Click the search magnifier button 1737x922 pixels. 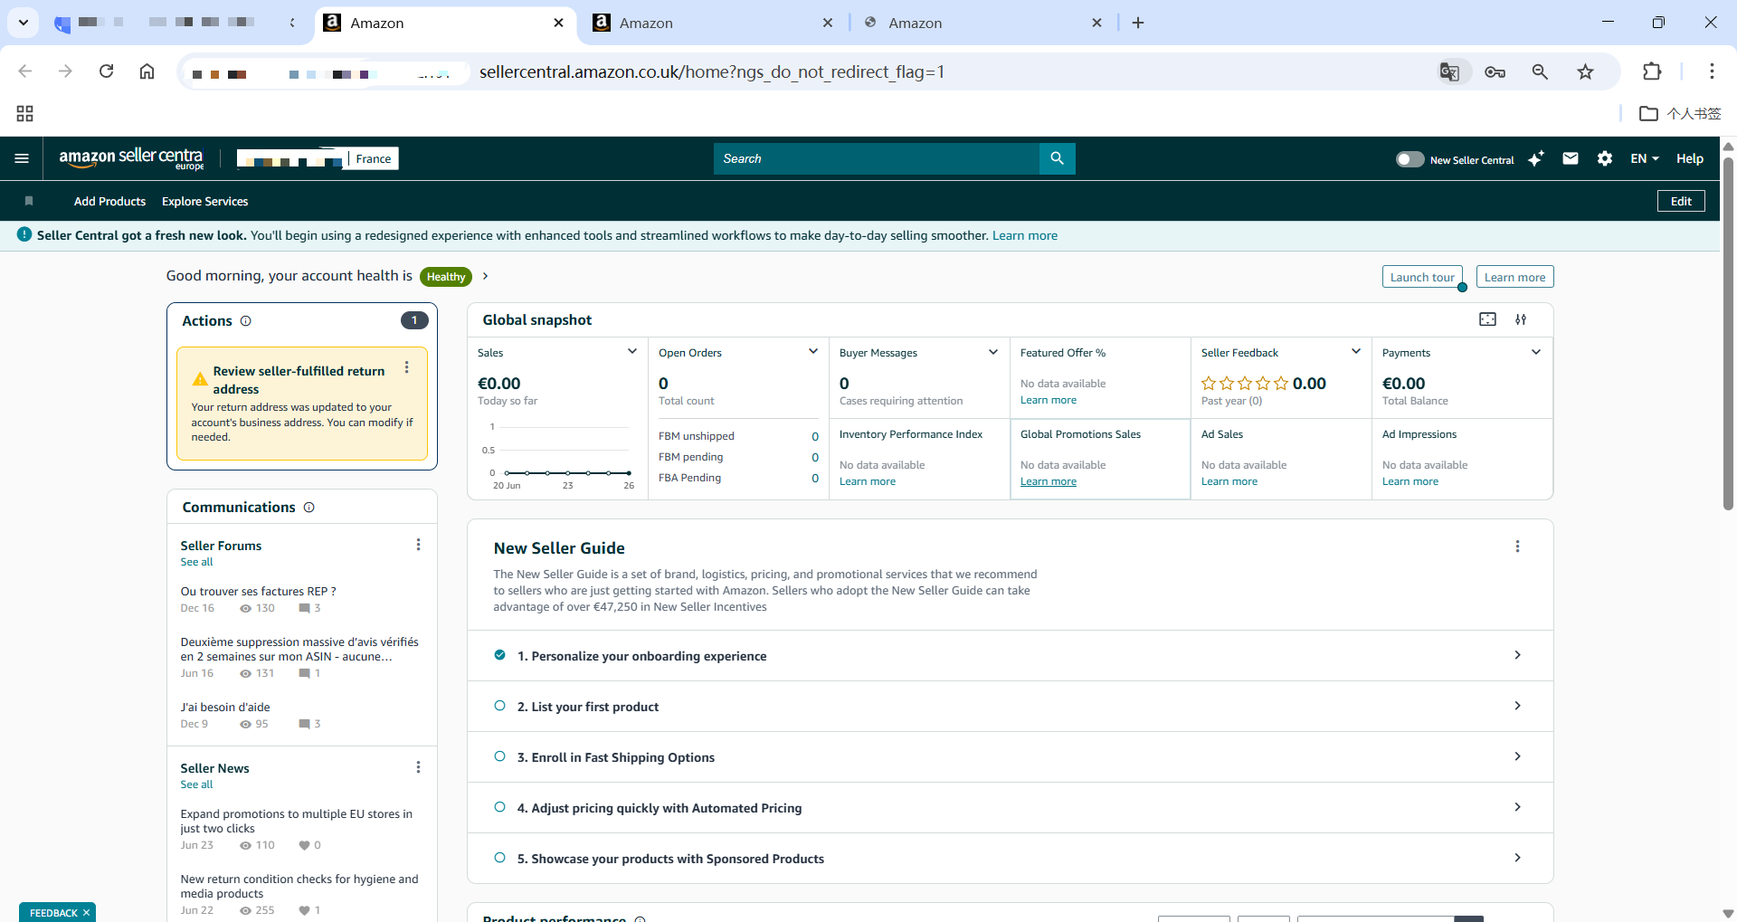tap(1057, 158)
